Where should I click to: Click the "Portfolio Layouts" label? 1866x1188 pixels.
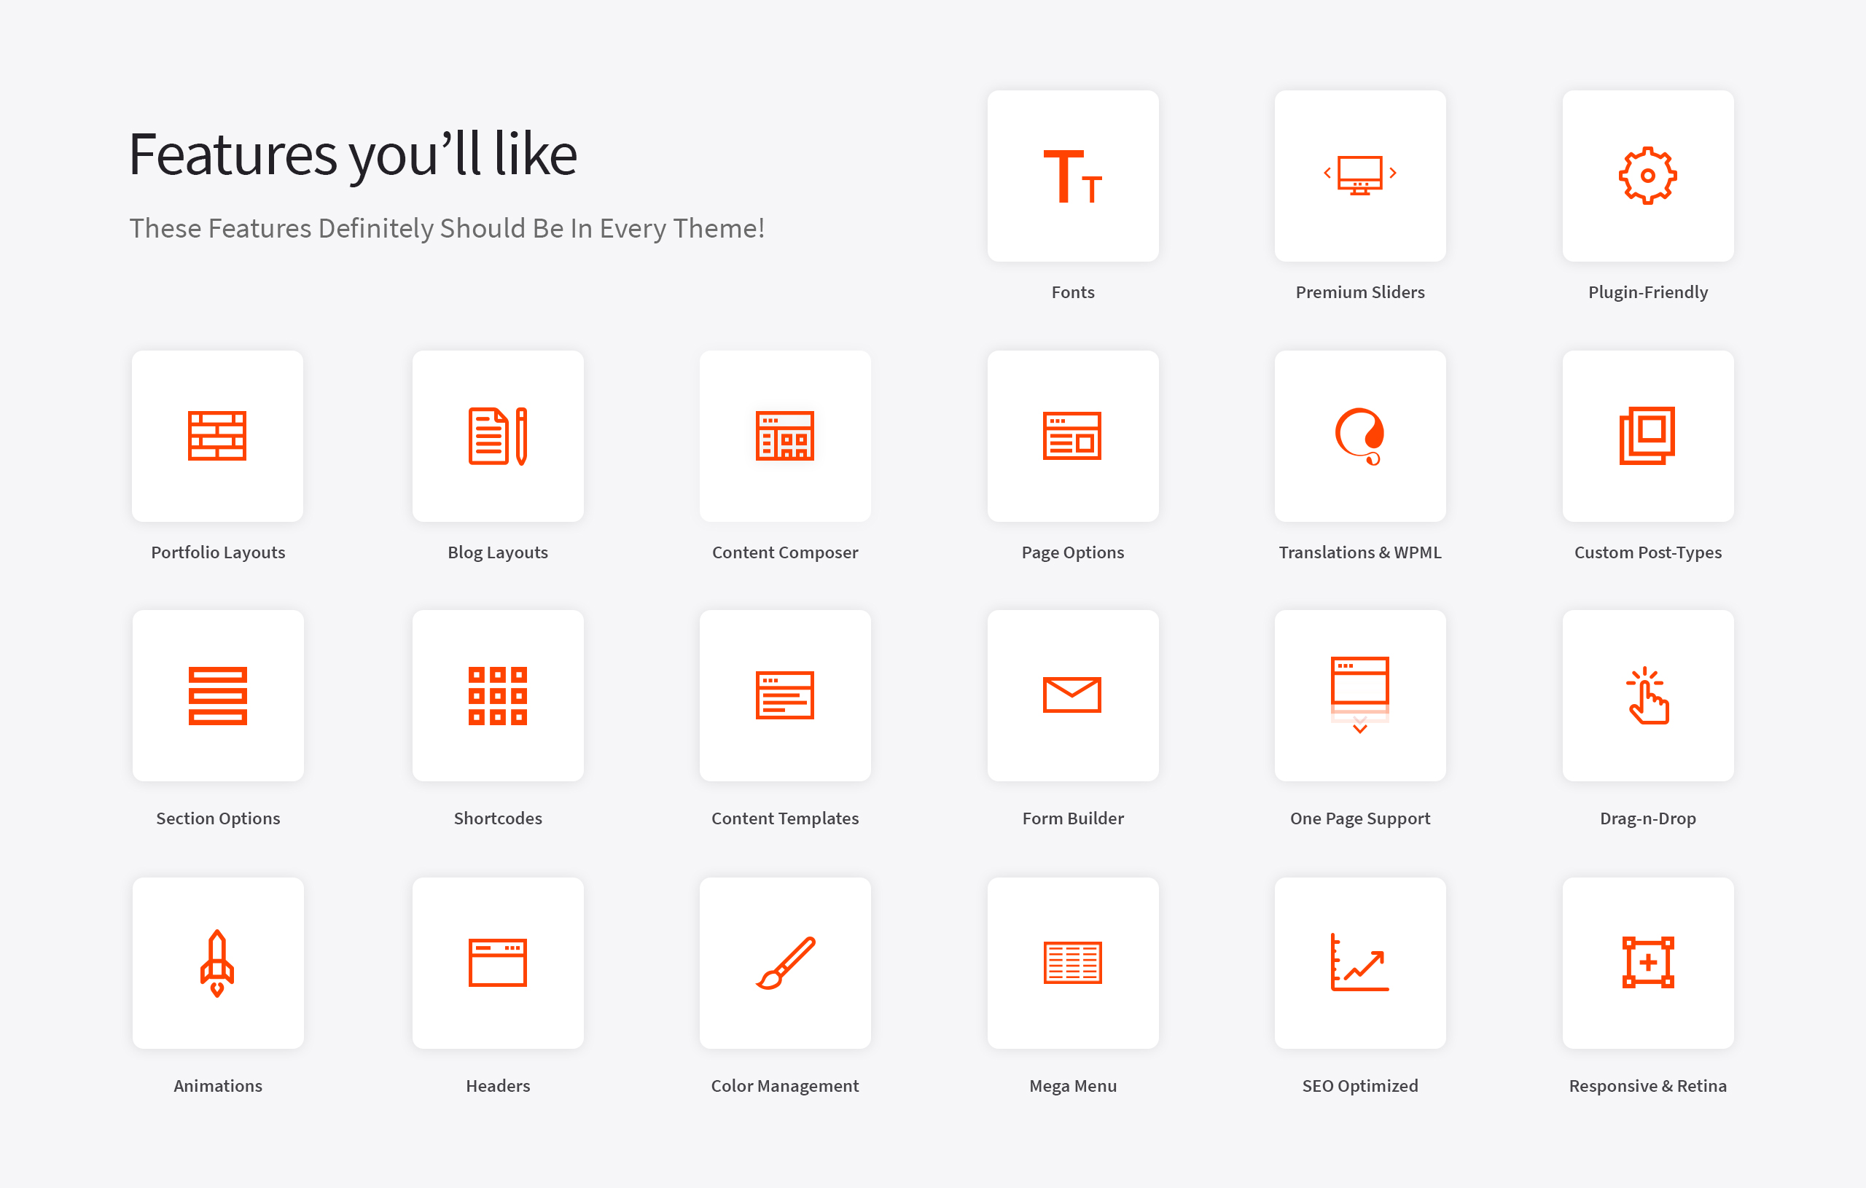218,552
